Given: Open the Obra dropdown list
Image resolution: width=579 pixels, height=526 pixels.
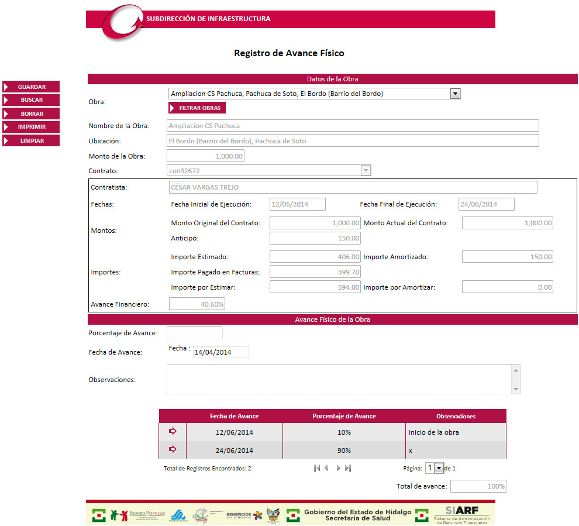Looking at the screenshot, I should point(455,94).
